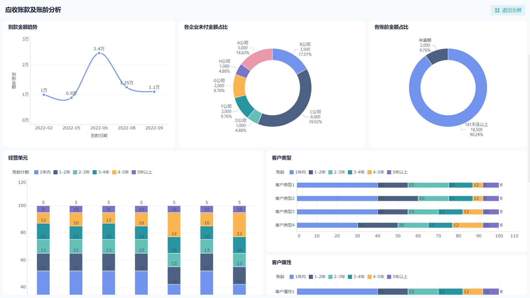530x298 pixels.
Task: Click the exit fullscreen shrink icon
Action: pos(497,10)
